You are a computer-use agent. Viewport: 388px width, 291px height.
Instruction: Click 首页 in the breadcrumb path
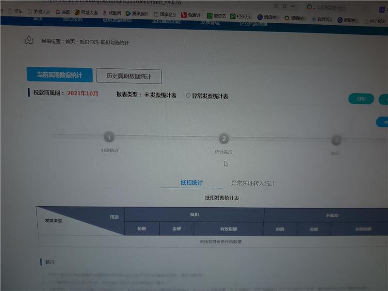[x=70, y=42]
